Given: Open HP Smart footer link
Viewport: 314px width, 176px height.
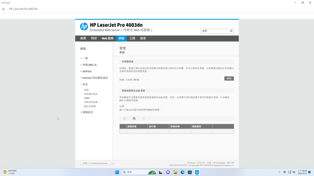Looking at the screenshot, I should tap(191, 163).
